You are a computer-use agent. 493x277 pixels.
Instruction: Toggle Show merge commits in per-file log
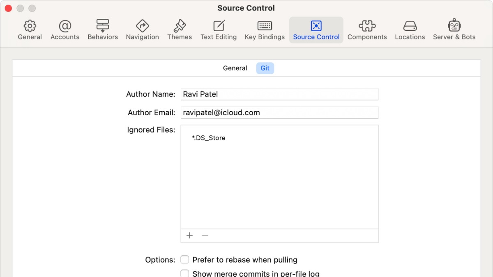(185, 273)
